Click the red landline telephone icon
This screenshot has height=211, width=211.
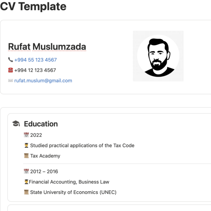tap(11, 70)
